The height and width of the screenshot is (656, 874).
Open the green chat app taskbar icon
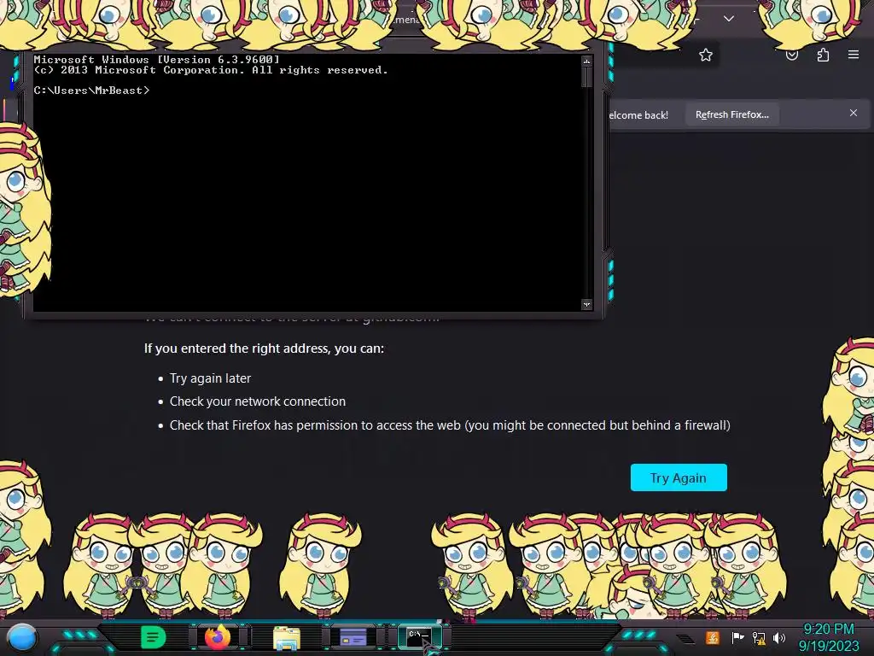[x=154, y=637]
